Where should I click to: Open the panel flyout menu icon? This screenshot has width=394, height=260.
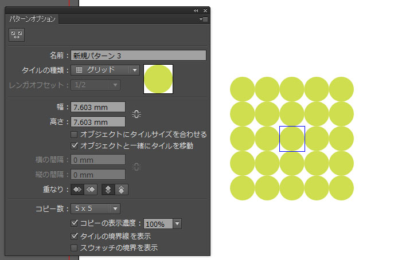(204, 19)
